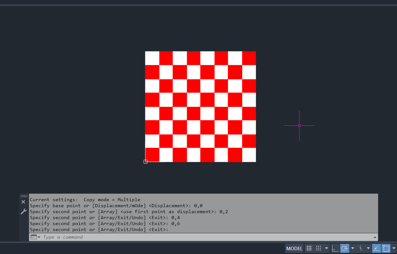Toggle isometric drafting icon
The height and width of the screenshot is (254, 397).
(x=361, y=248)
